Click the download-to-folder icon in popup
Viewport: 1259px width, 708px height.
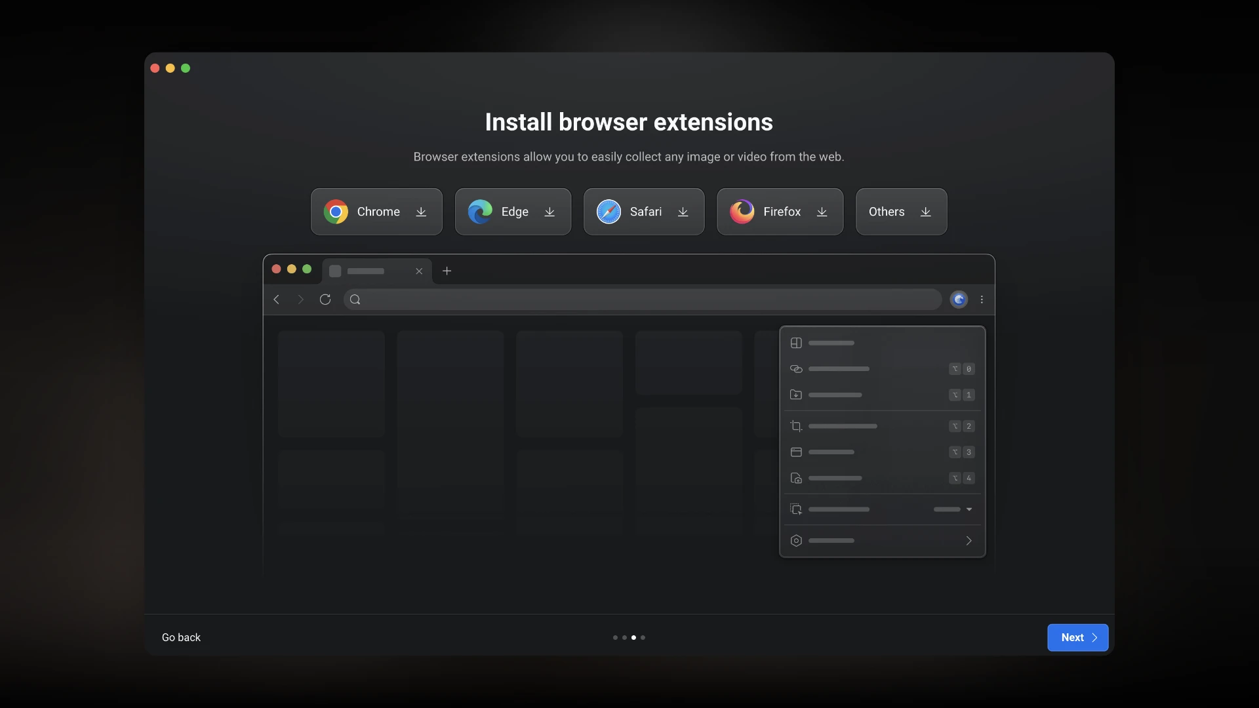[x=796, y=395]
